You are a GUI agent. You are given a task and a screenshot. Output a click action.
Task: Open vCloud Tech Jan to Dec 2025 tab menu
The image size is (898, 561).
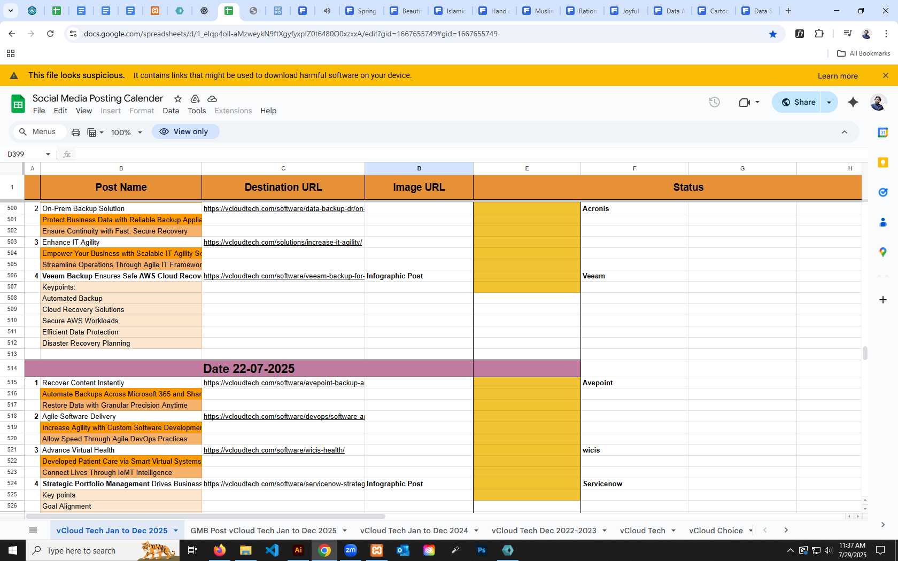click(175, 531)
